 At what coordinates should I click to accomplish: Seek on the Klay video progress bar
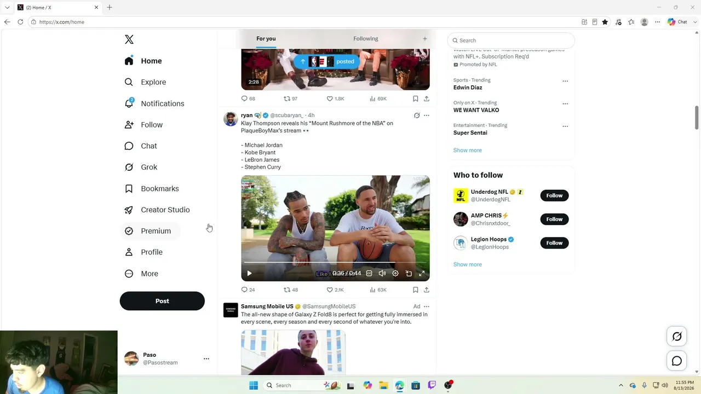335,263
